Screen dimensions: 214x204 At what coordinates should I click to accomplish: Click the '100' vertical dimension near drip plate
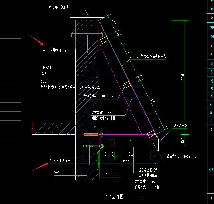pos(183,141)
